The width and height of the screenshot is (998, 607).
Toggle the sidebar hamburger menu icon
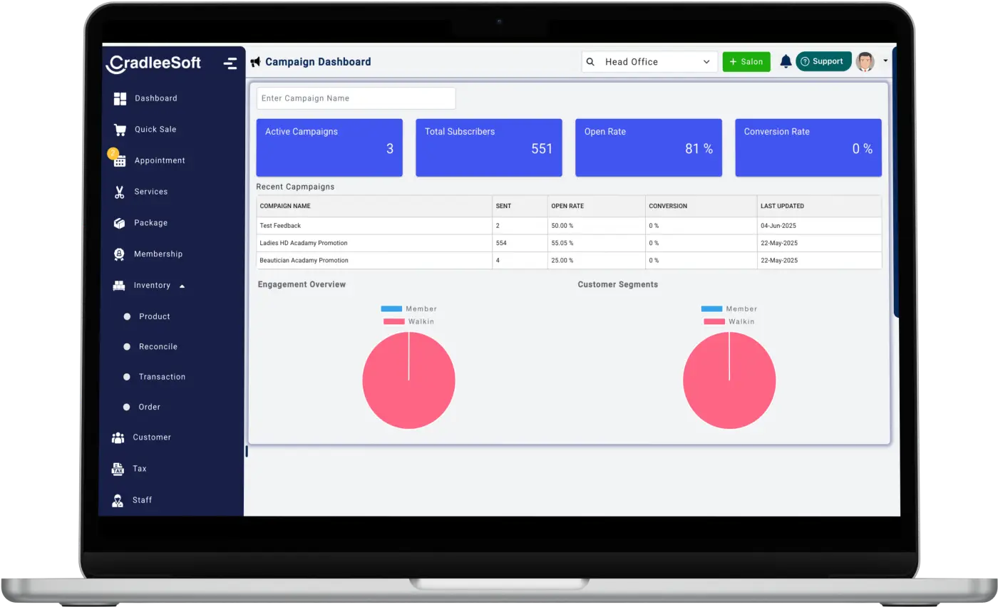(230, 63)
